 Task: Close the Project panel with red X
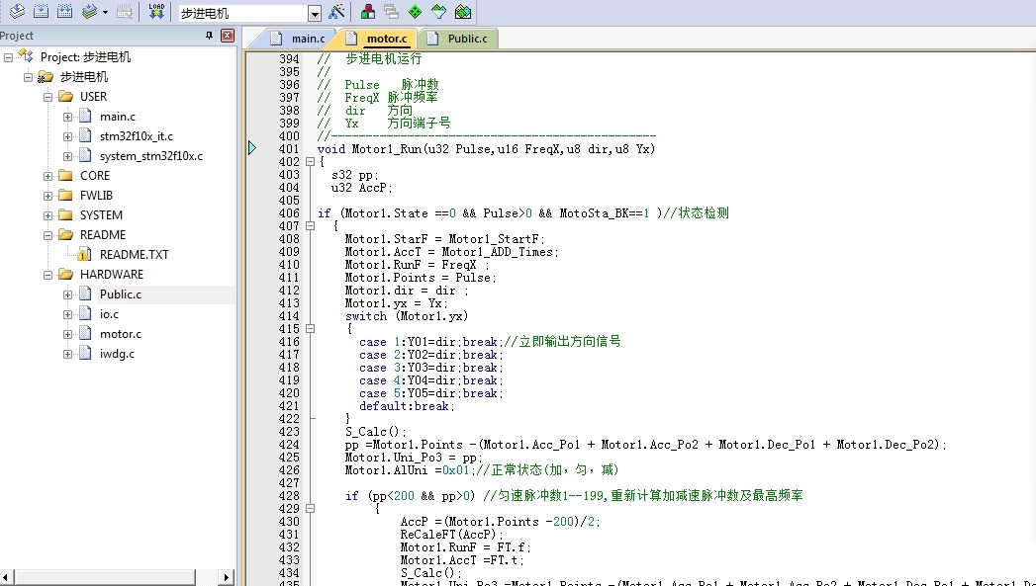coord(228,36)
